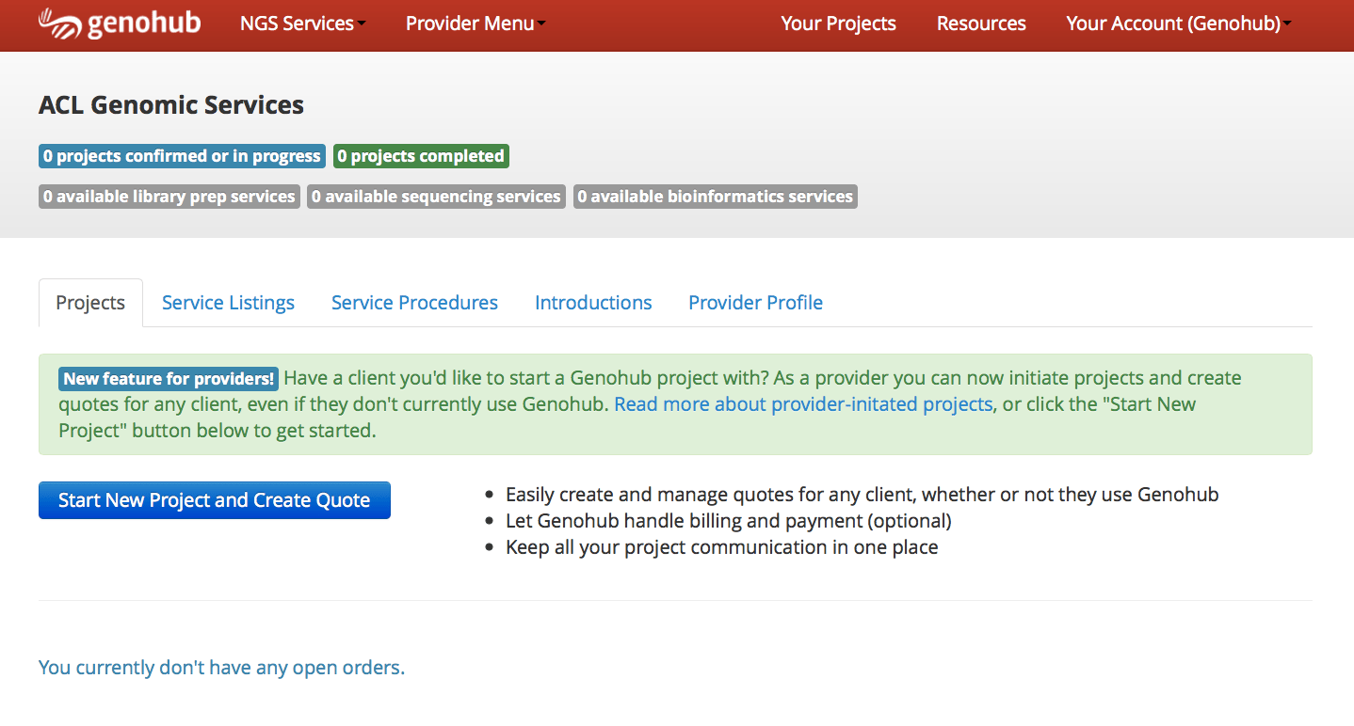Expand the Your Account (Genohub) menu
The width and height of the screenshot is (1354, 726).
(x=1177, y=23)
